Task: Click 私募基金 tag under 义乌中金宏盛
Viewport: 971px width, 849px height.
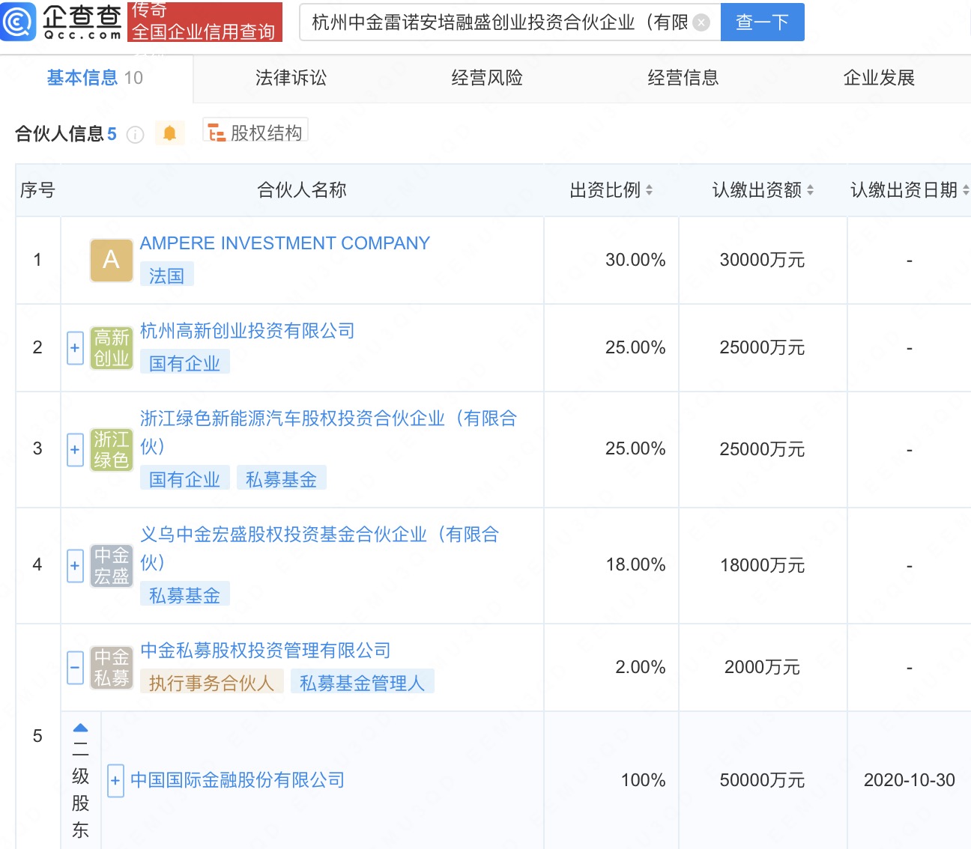Action: [x=184, y=595]
